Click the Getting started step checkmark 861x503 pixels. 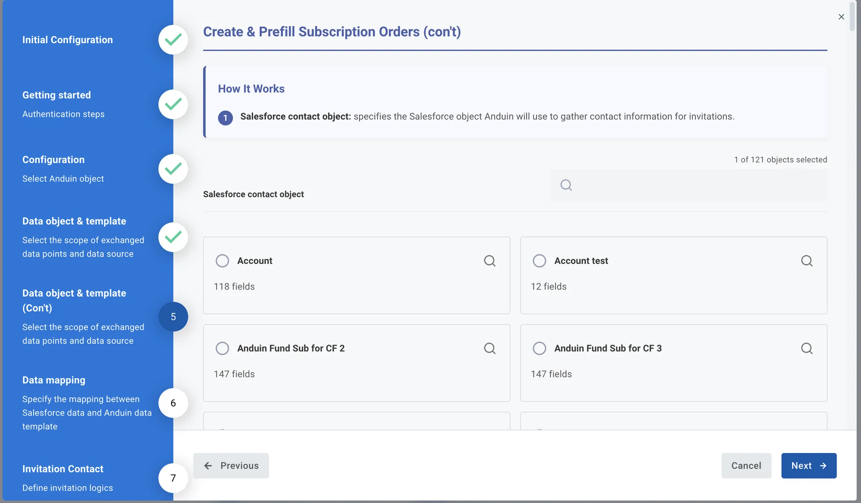[173, 104]
